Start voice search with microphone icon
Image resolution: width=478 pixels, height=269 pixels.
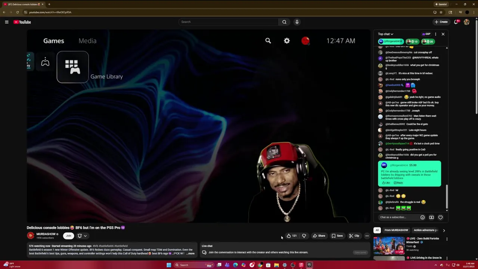point(297,22)
